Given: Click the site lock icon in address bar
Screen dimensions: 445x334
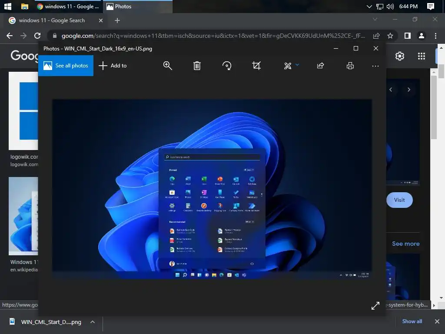Looking at the screenshot, I should pos(55,36).
